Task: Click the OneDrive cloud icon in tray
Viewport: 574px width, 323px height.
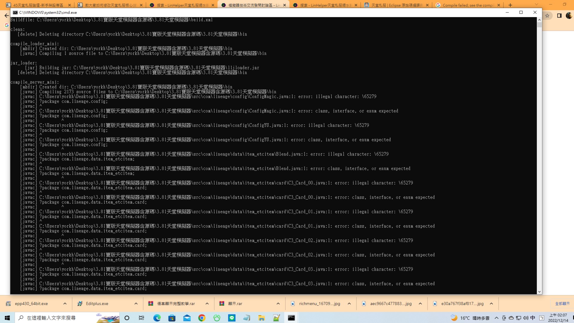Action: (x=511, y=318)
